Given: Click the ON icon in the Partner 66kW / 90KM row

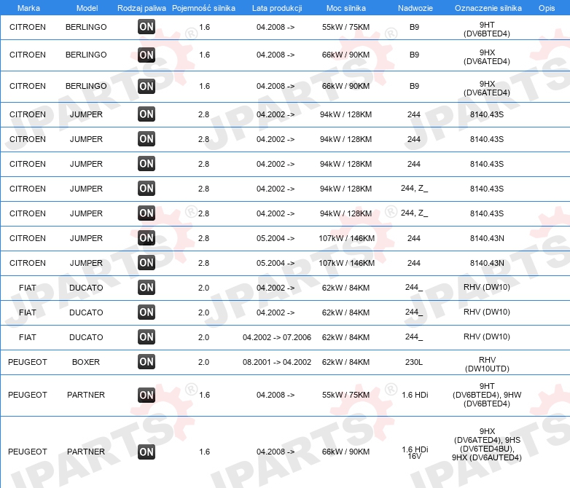Looking at the screenshot, I should [146, 452].
